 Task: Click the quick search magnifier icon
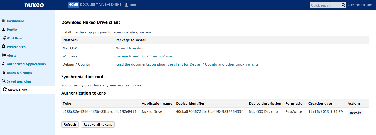click(344, 5)
